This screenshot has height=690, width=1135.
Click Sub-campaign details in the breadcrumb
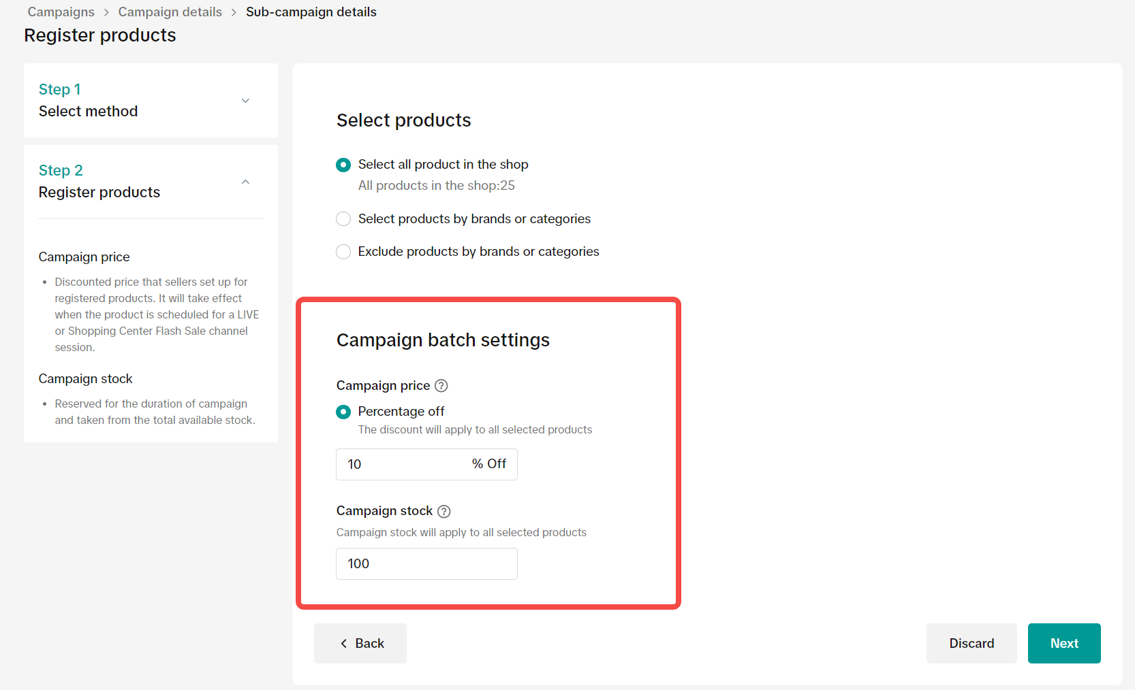tap(311, 12)
